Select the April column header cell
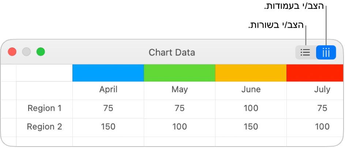 tap(108, 89)
